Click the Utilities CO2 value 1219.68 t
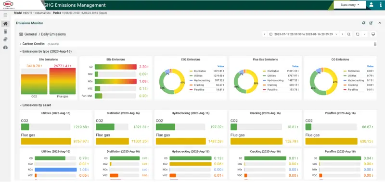 [x=81, y=127]
